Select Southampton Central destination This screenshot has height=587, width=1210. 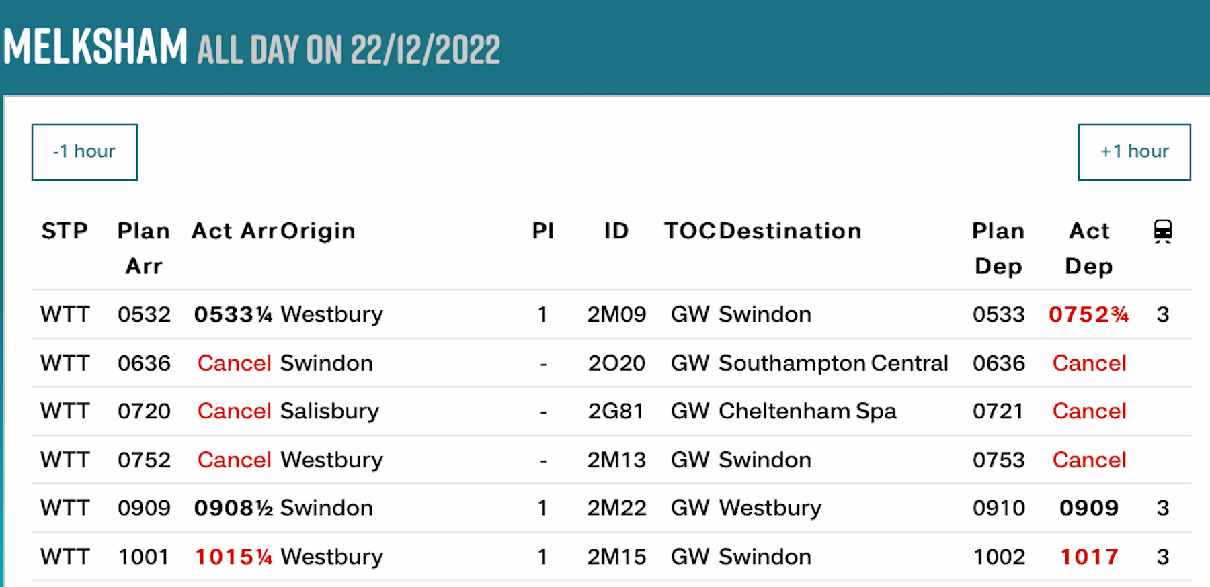833,363
